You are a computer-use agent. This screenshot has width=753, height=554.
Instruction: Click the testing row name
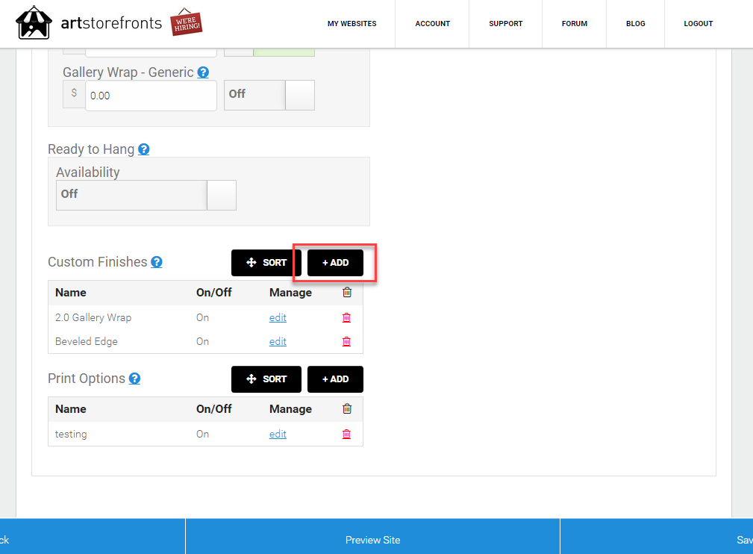click(x=71, y=435)
